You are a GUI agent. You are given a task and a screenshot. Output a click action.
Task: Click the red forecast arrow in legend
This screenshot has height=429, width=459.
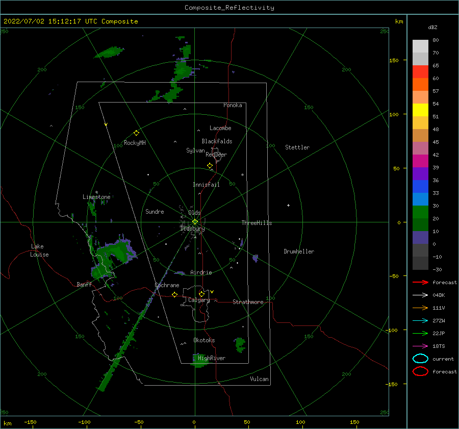[420, 282]
